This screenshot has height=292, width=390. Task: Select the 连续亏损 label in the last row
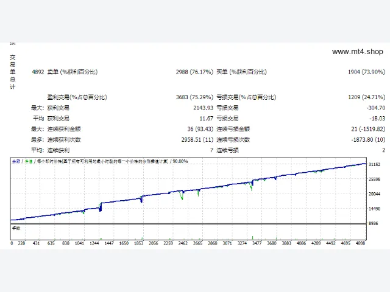(227, 150)
